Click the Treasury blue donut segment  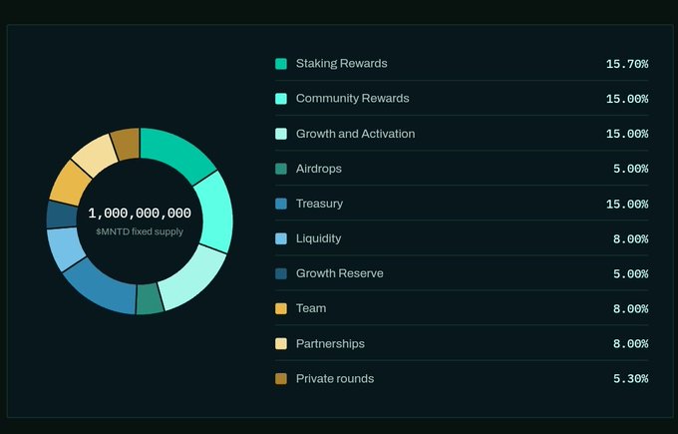coord(103,286)
